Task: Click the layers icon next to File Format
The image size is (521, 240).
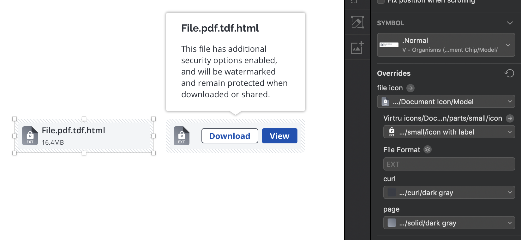Action: pyautogui.click(x=428, y=150)
